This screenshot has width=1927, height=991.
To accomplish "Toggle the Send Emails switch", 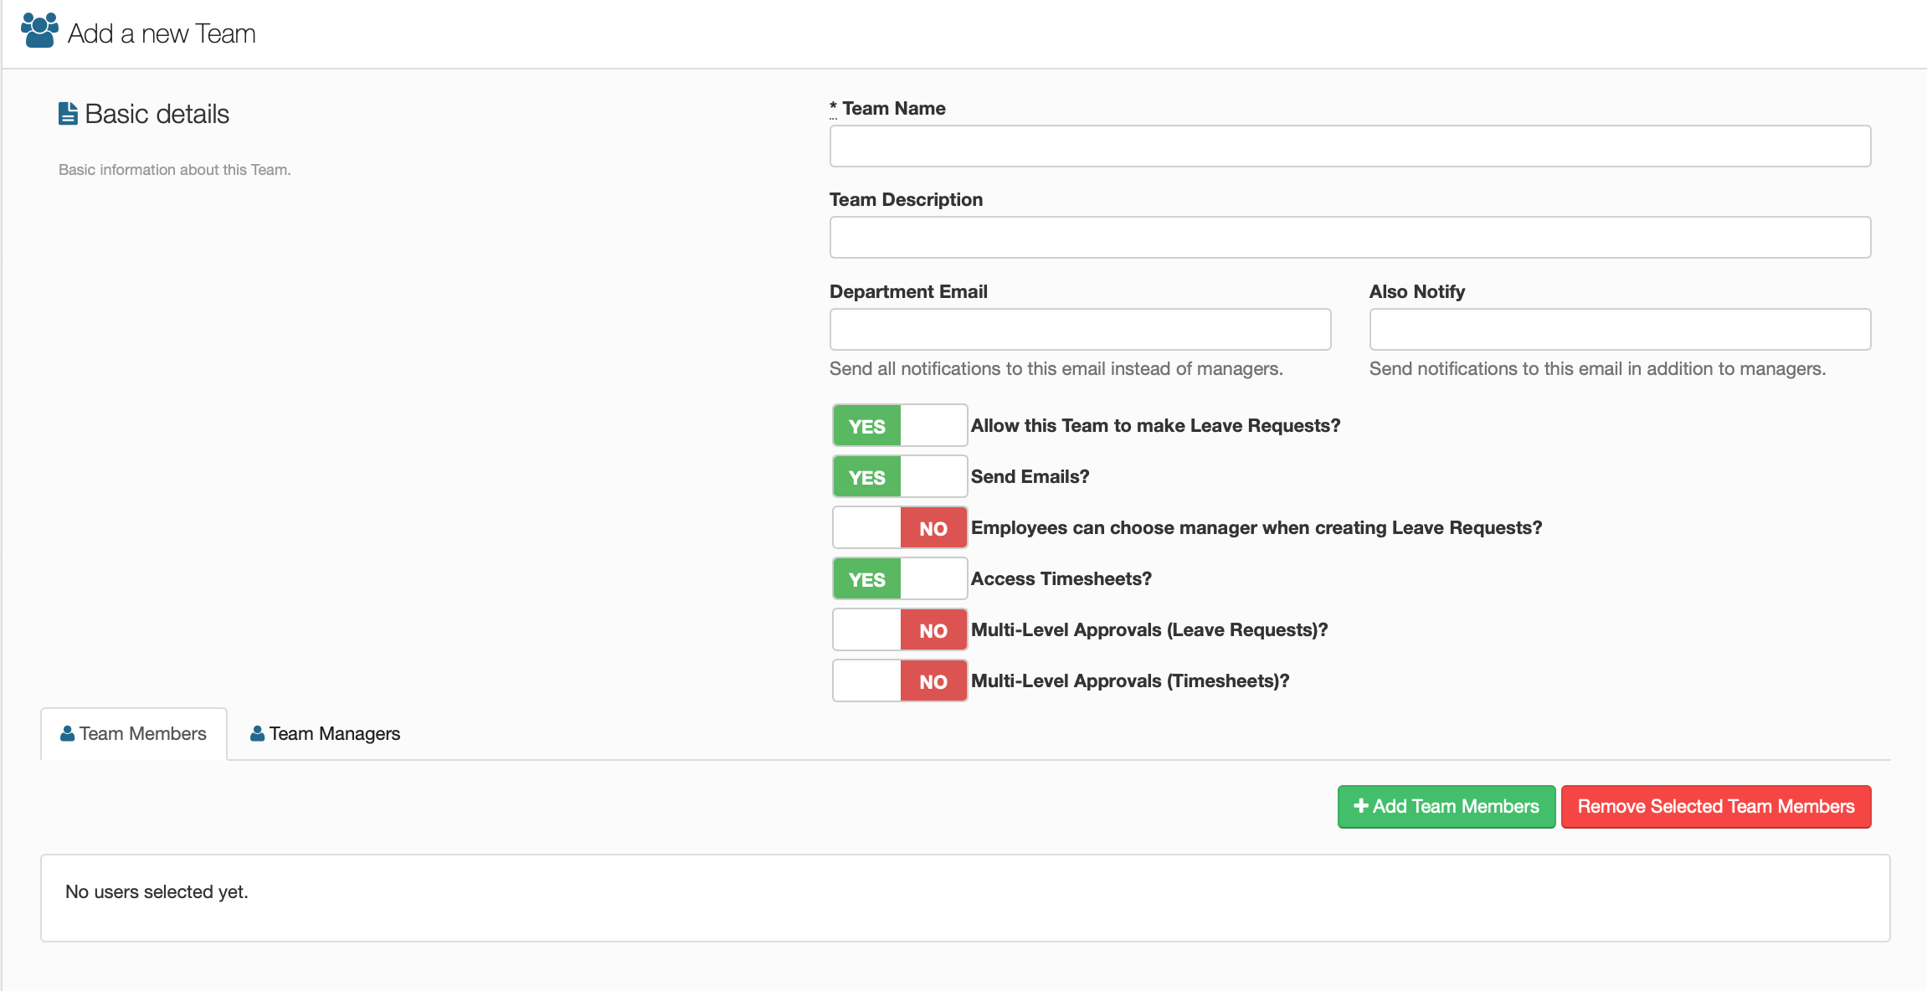I will click(900, 477).
